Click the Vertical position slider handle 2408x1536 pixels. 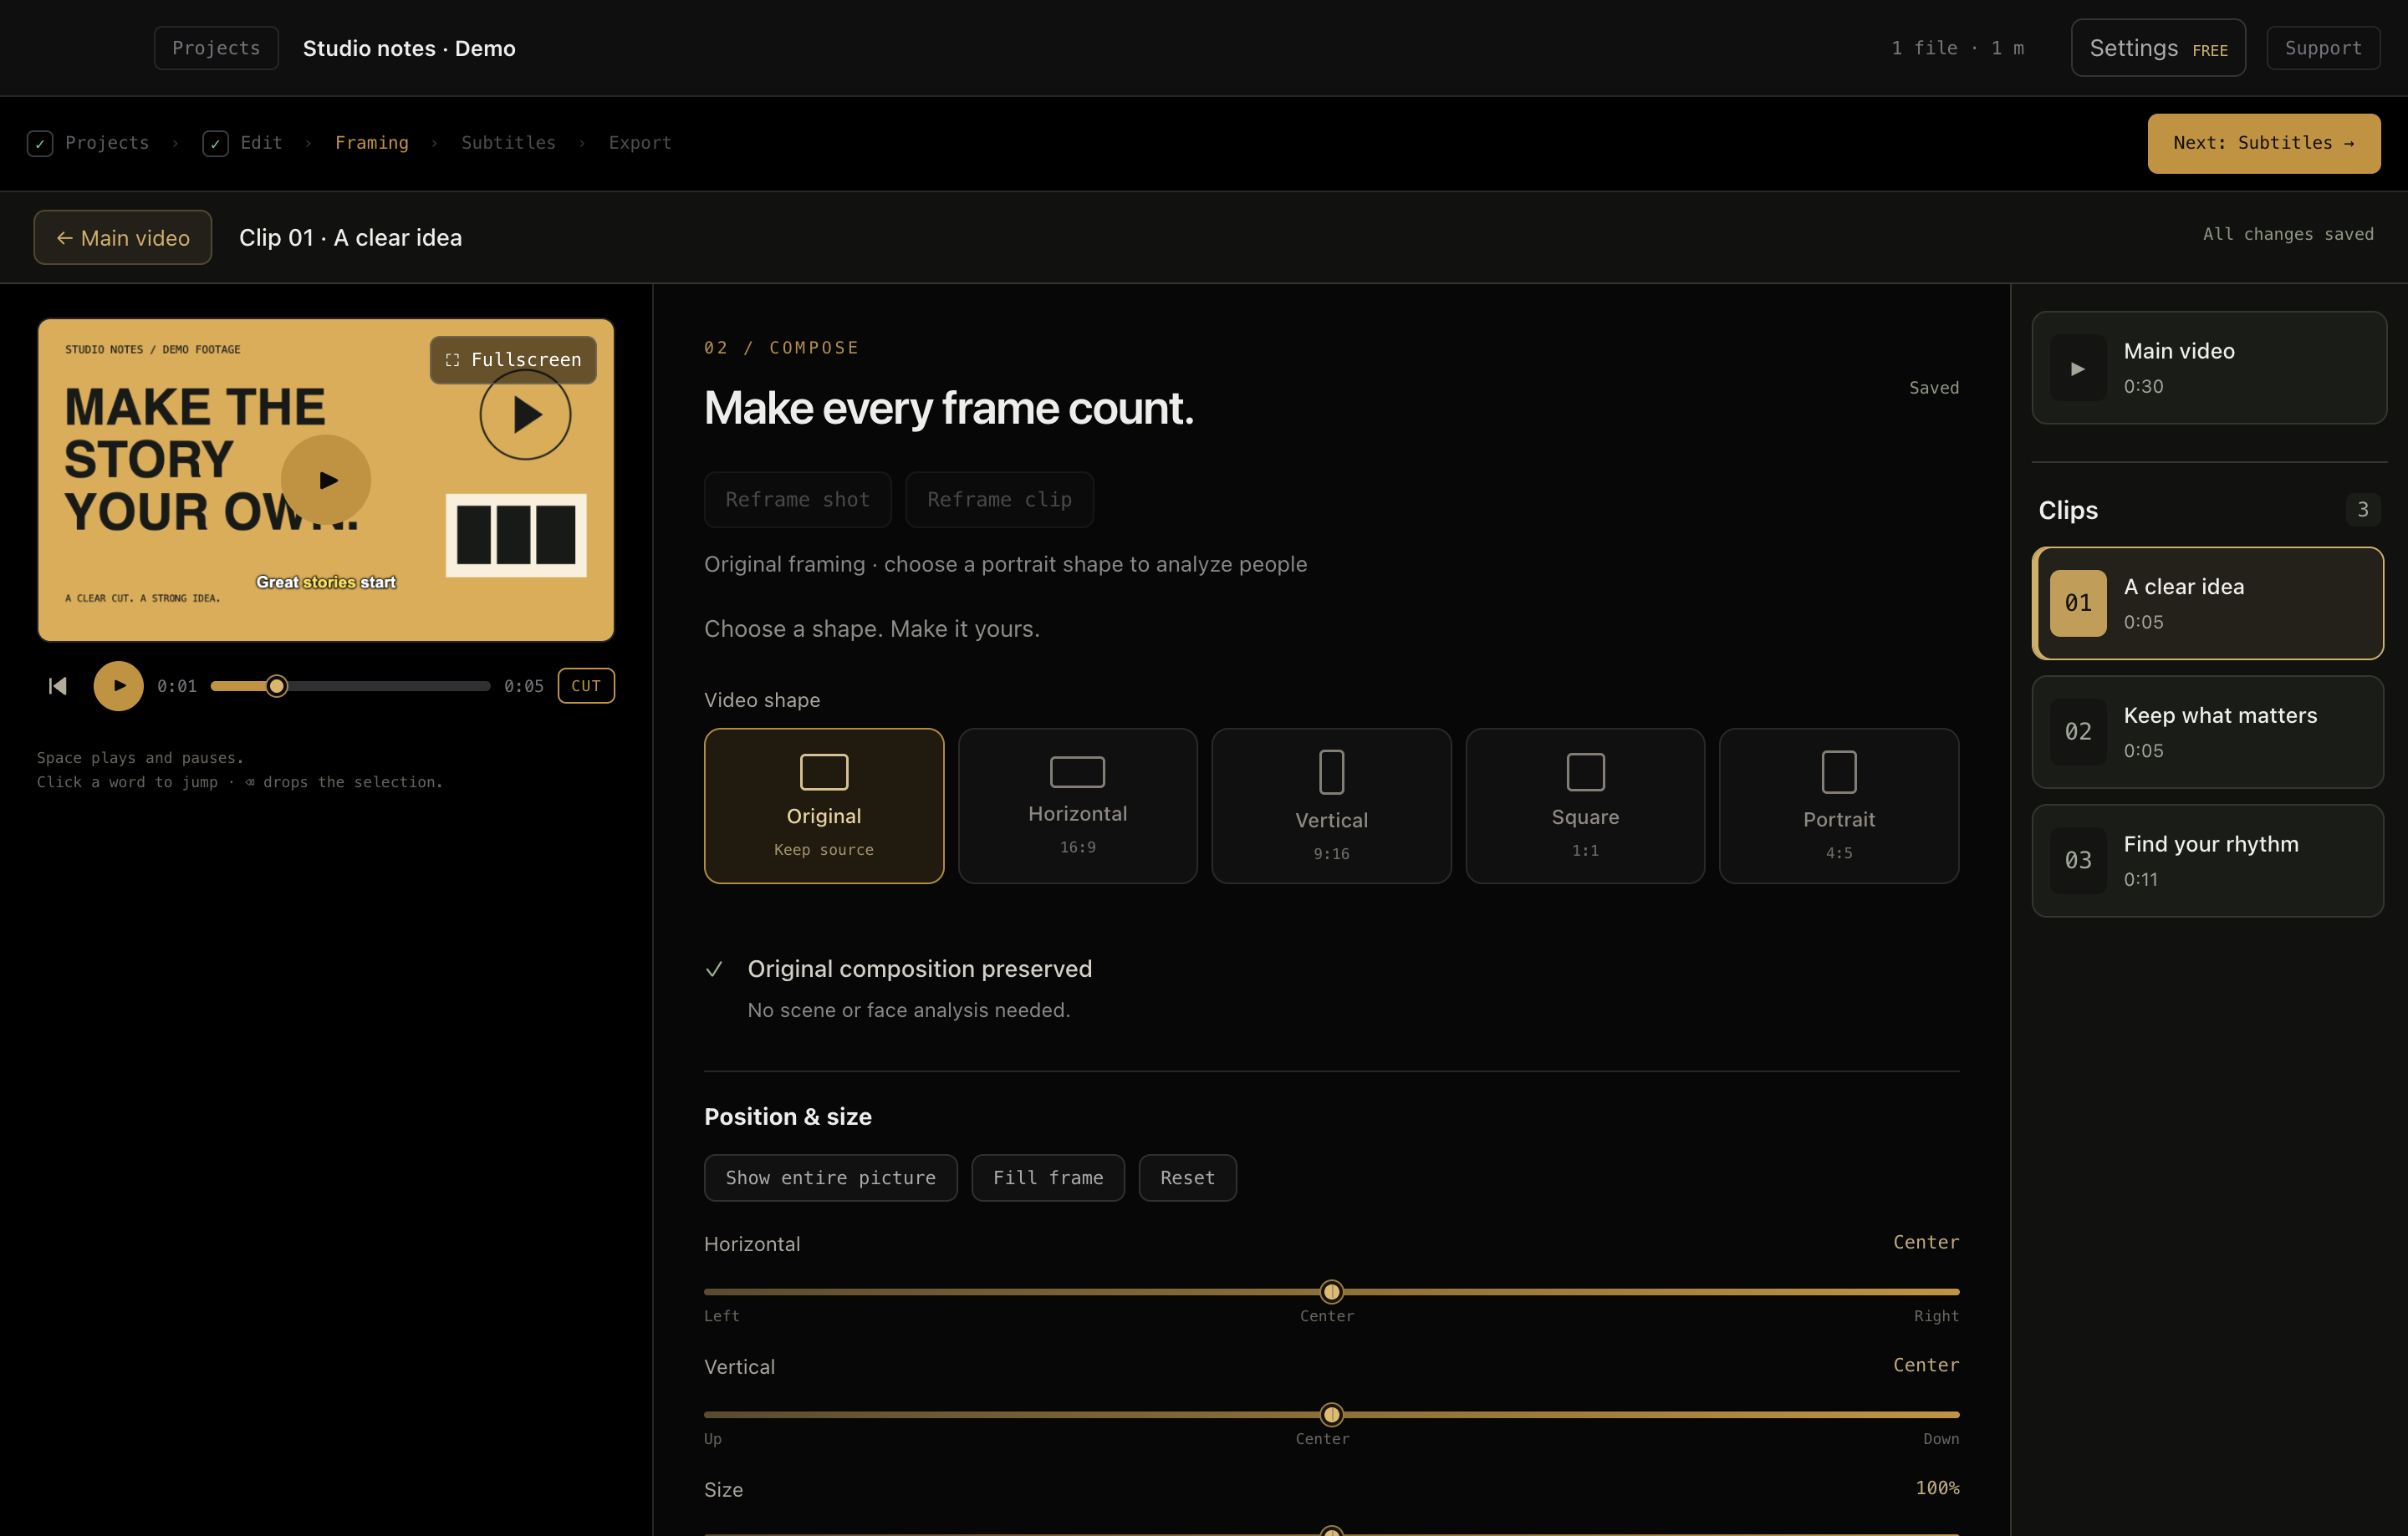pos(1331,1414)
